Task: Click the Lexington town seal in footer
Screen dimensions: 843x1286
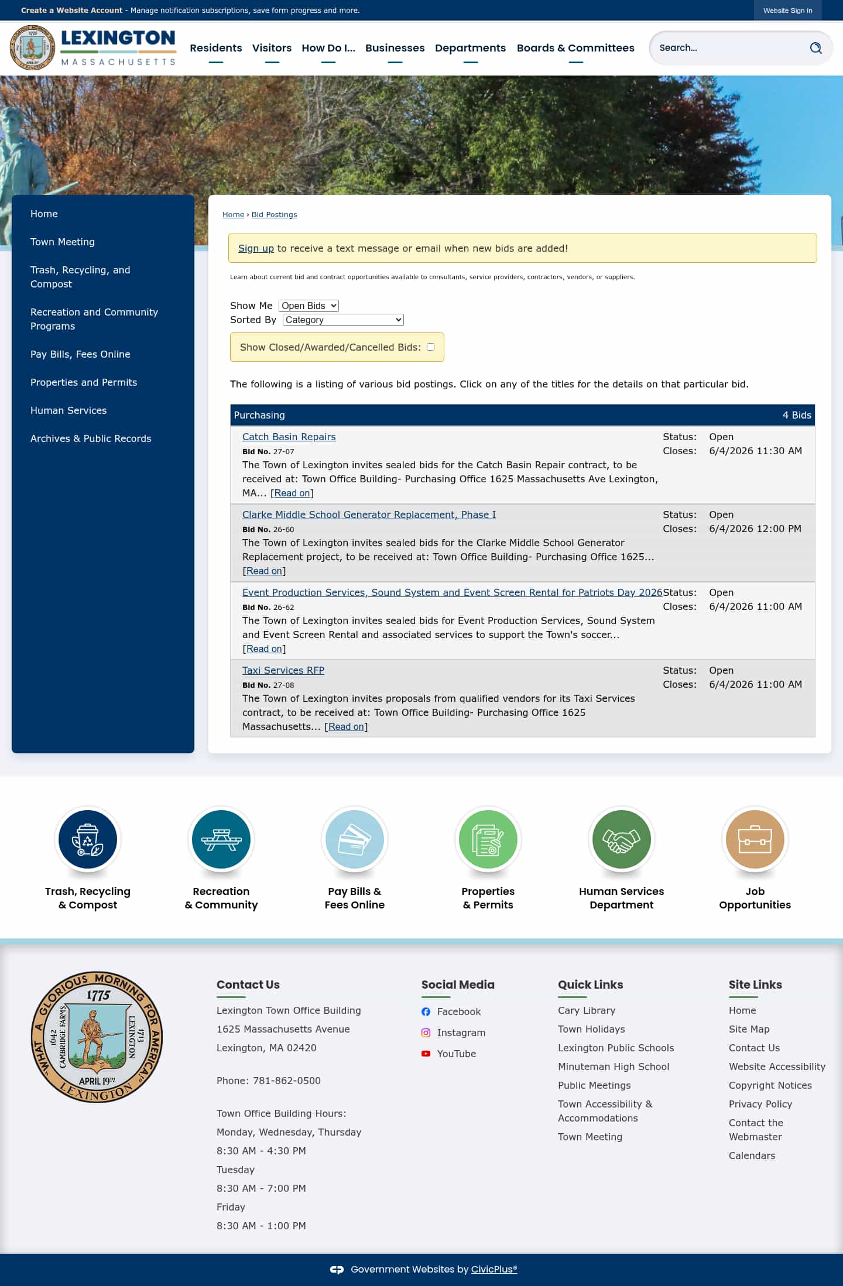Action: pos(97,1037)
